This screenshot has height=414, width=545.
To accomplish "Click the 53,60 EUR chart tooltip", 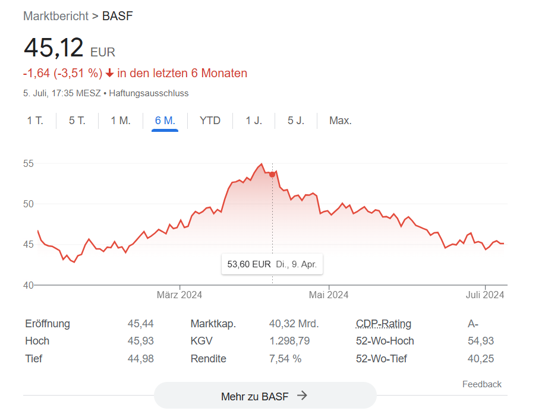I will coord(272,264).
